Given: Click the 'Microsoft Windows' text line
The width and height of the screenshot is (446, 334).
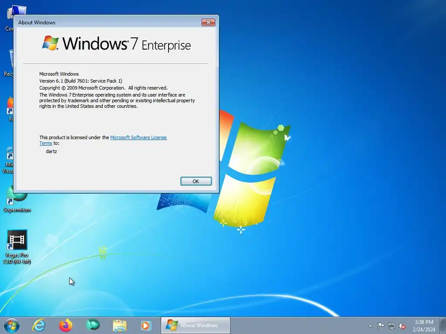Looking at the screenshot, I should point(59,74).
